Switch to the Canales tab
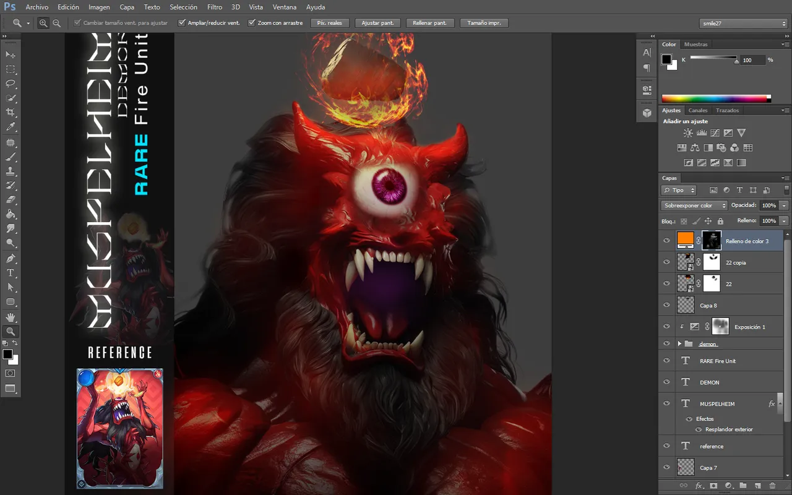The height and width of the screenshot is (495, 792). coord(698,110)
